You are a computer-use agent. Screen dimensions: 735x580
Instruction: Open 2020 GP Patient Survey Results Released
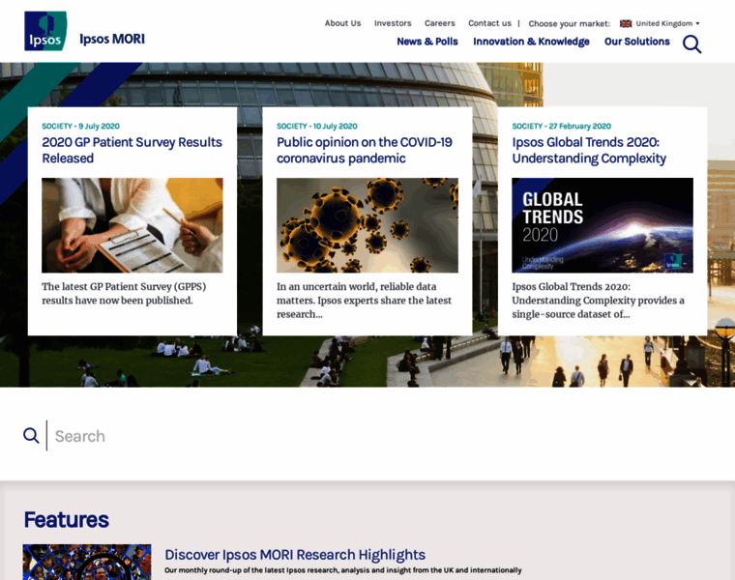[132, 150]
